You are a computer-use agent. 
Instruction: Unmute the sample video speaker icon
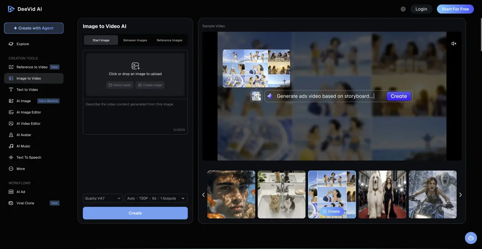(x=454, y=44)
